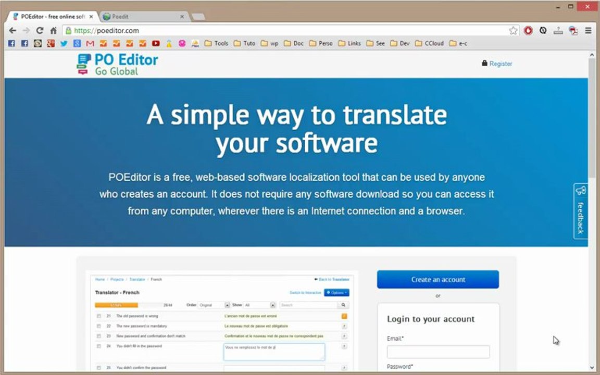Open the Gmail bookmark icon

pyautogui.click(x=90, y=43)
